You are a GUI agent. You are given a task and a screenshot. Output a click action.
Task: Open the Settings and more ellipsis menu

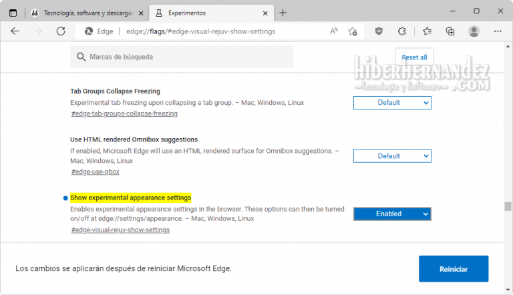[497, 31]
